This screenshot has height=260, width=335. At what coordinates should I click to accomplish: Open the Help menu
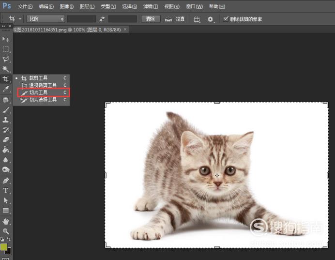pyautogui.click(x=217, y=6)
